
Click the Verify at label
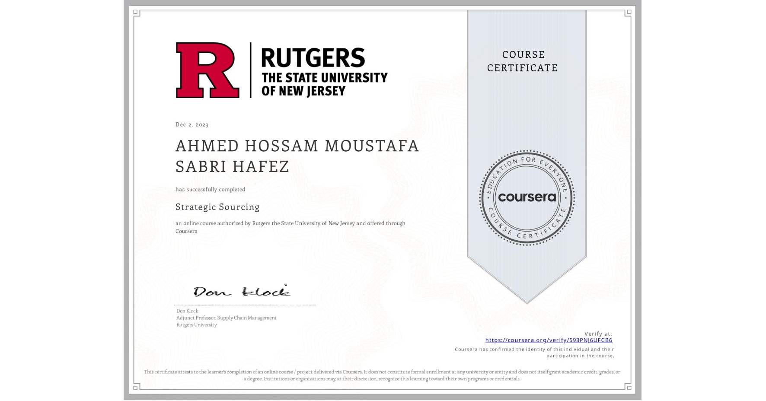click(598, 333)
